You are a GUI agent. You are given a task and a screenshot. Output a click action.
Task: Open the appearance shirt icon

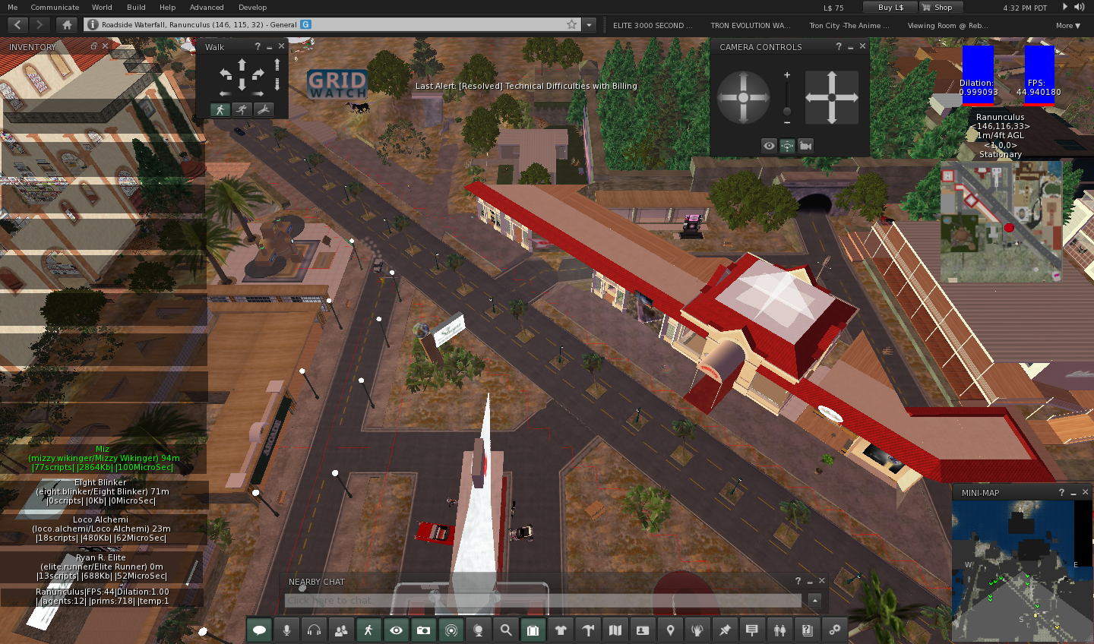[561, 630]
